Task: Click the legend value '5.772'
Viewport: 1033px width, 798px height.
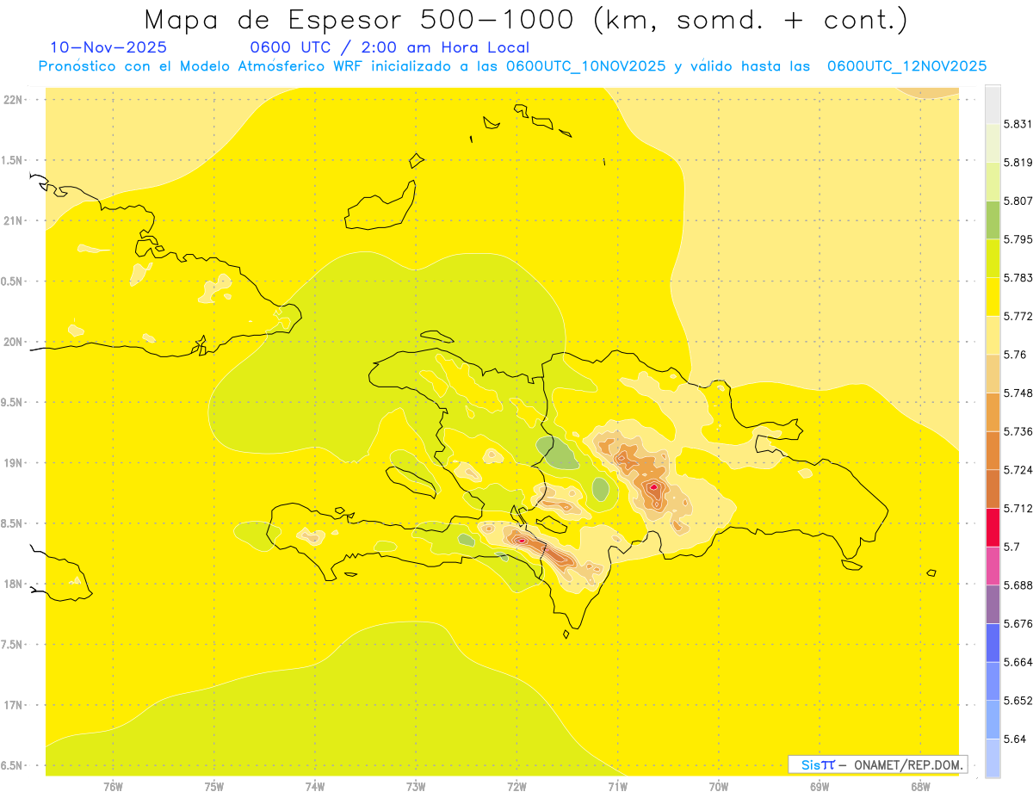Action: coord(1017,316)
